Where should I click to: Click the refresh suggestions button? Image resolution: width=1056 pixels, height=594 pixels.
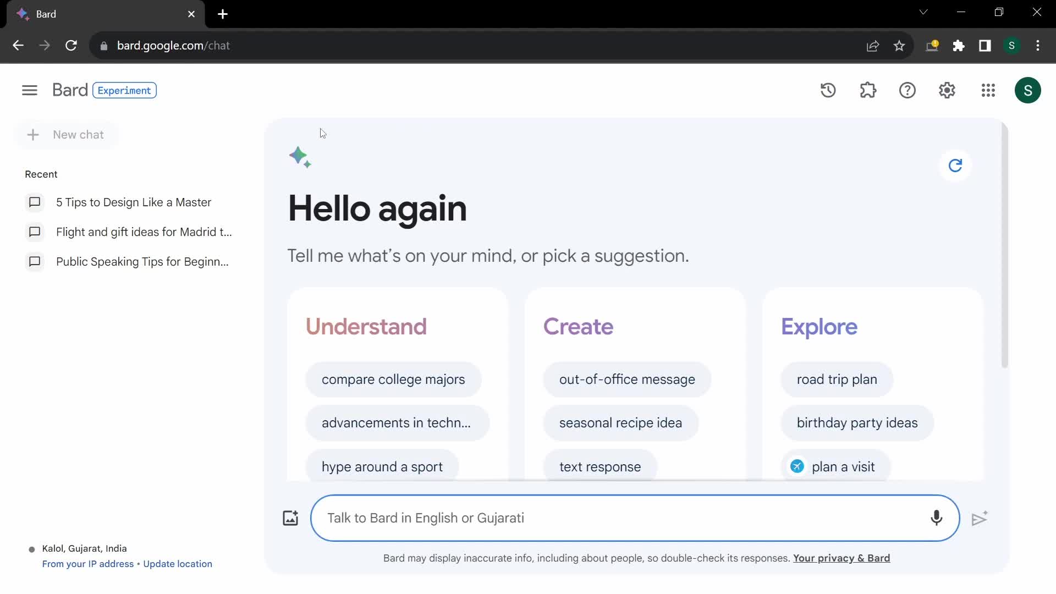[x=956, y=166]
